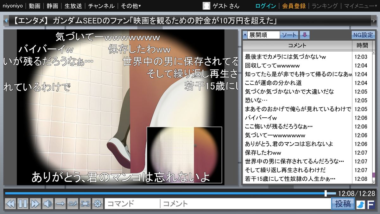
Task: Enter fullscreen mode with the fullscreen icon
Action: tap(85, 204)
